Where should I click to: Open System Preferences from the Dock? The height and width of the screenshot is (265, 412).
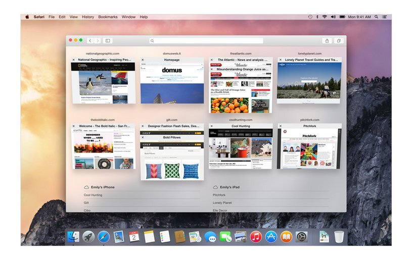coord(301,237)
